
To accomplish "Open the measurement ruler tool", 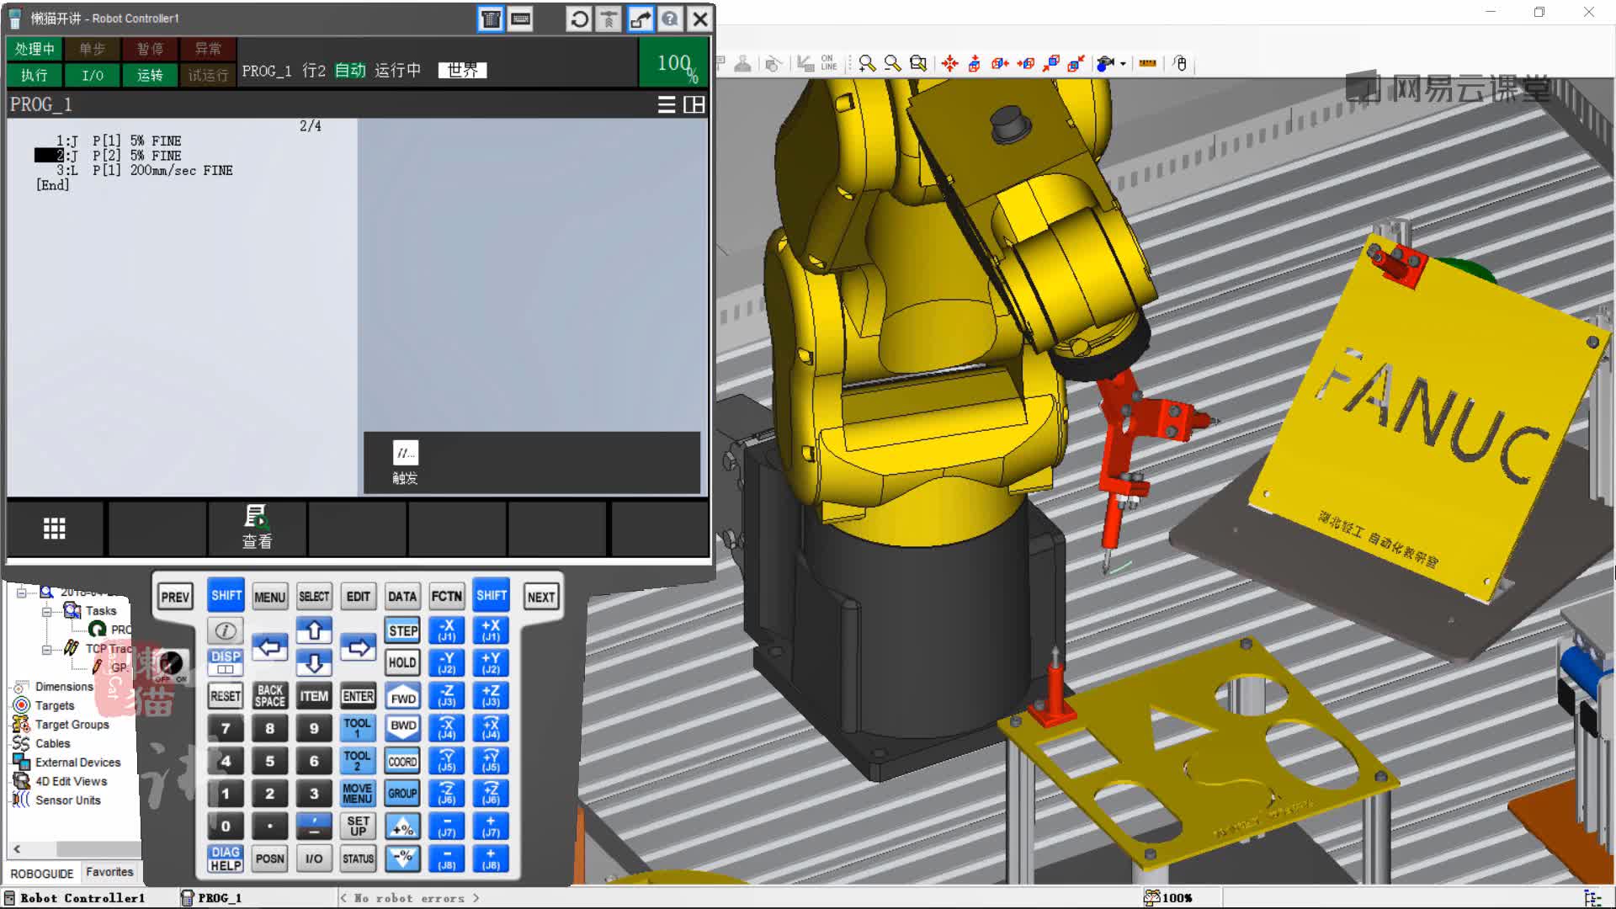I will 1147,64.
